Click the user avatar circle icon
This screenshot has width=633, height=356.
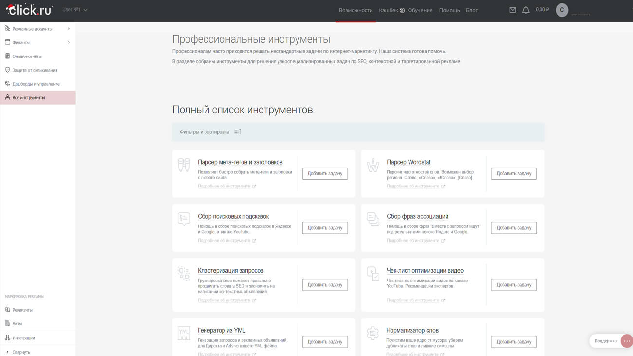pos(562,10)
